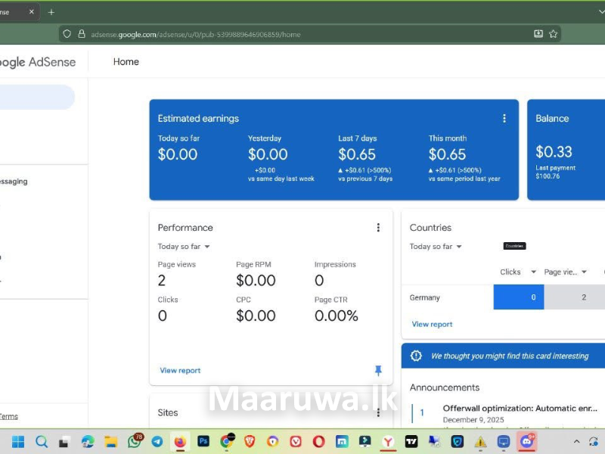The height and width of the screenshot is (454, 605).
Task: Open Telegram from the taskbar
Action: [x=157, y=441]
